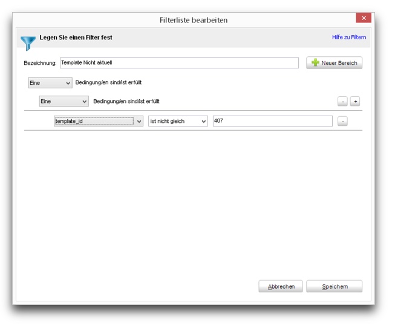Screen dimensions: 395x328
Task: Click the Bezeichnung label text
Action: pyautogui.click(x=40, y=63)
